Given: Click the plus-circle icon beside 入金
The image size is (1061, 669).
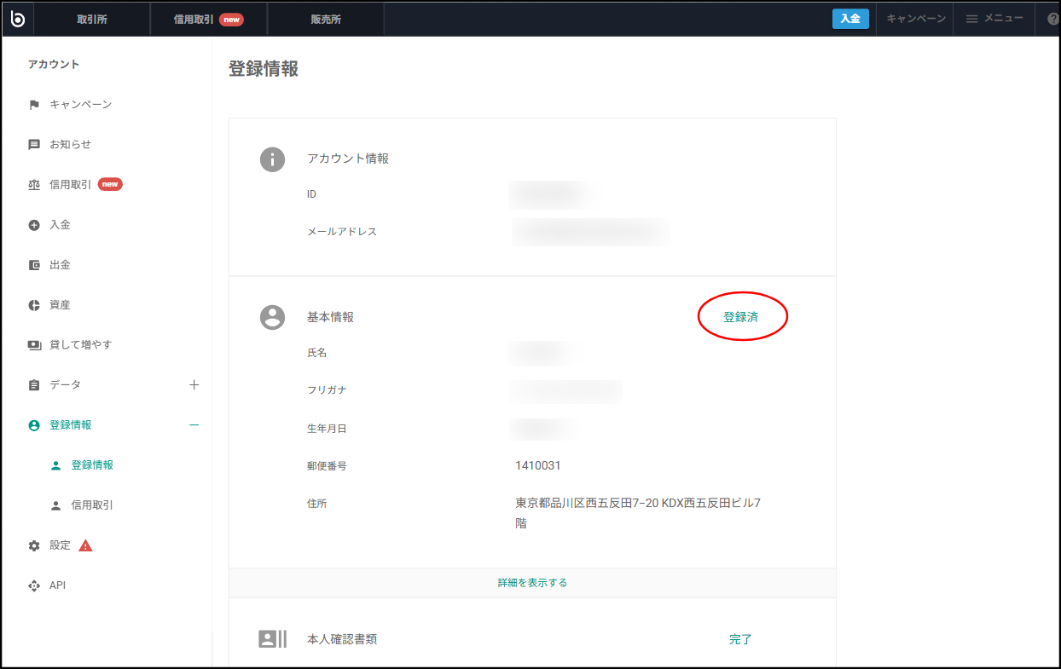Looking at the screenshot, I should 34,225.
